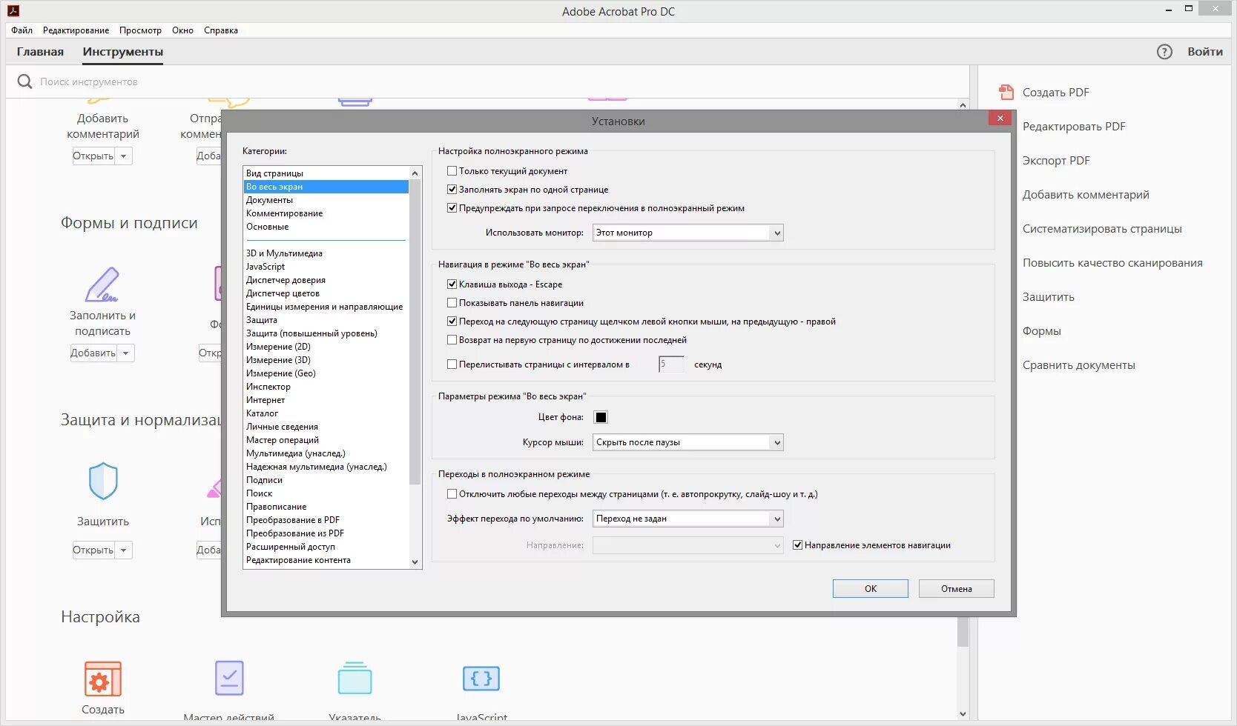Open 'Редактировать PDF' in right panel
The width and height of the screenshot is (1237, 726).
(1074, 127)
